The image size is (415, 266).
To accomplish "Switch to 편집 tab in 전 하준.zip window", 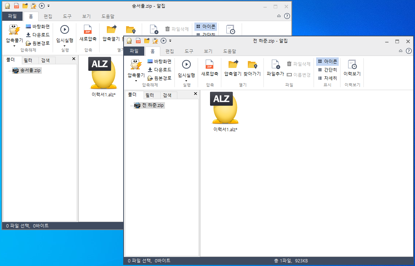I will click(170, 51).
